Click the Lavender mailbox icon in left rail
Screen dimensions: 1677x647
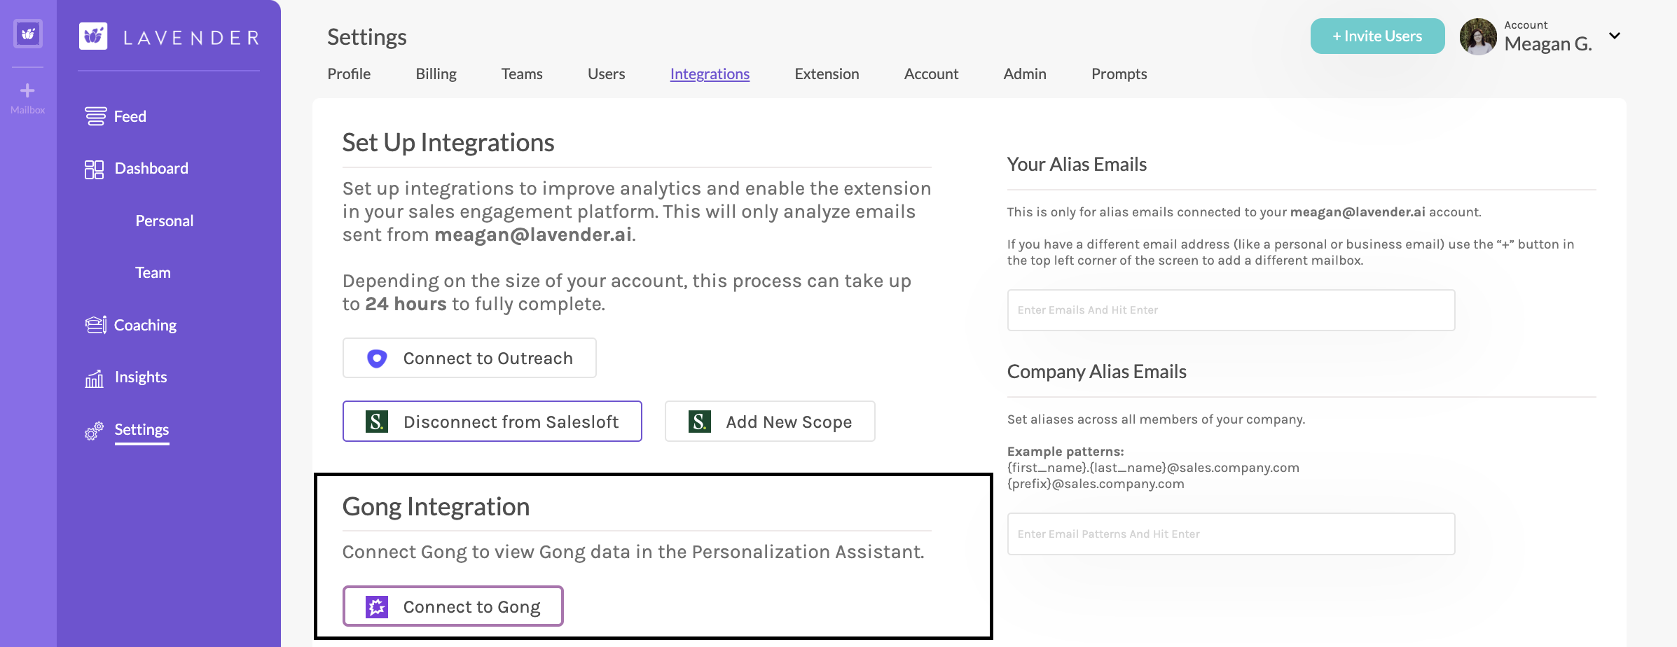pyautogui.click(x=28, y=34)
